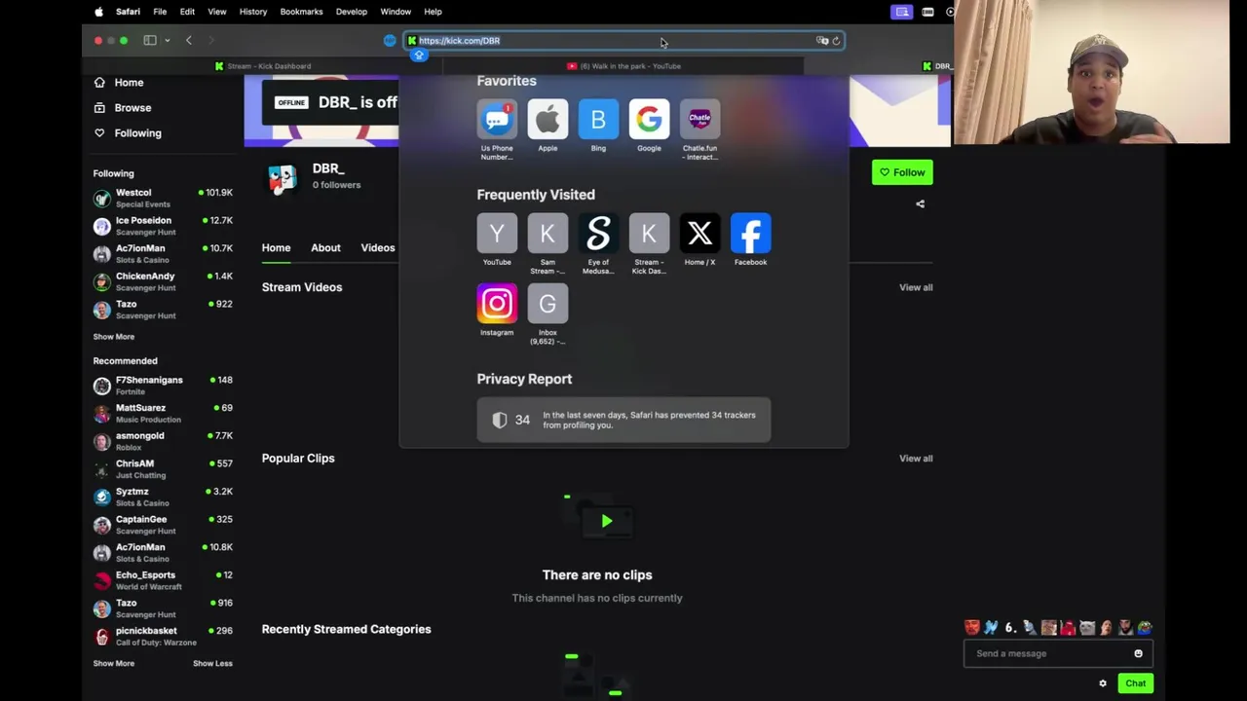
Task: Open Westcol channel in Following list
Action: [x=163, y=198]
